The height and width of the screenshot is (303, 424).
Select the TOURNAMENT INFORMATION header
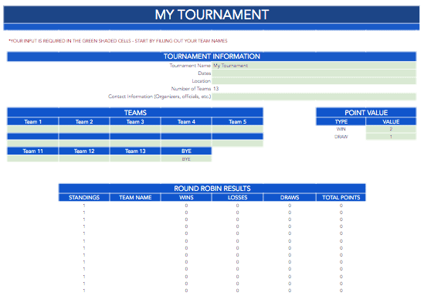pyautogui.click(x=212, y=56)
